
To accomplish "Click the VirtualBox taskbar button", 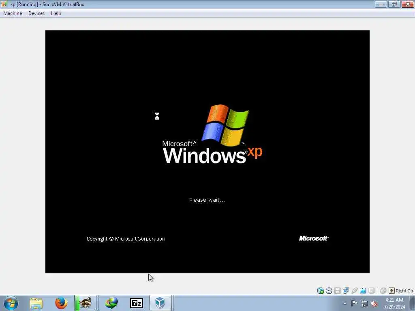I will pyautogui.click(x=160, y=303).
